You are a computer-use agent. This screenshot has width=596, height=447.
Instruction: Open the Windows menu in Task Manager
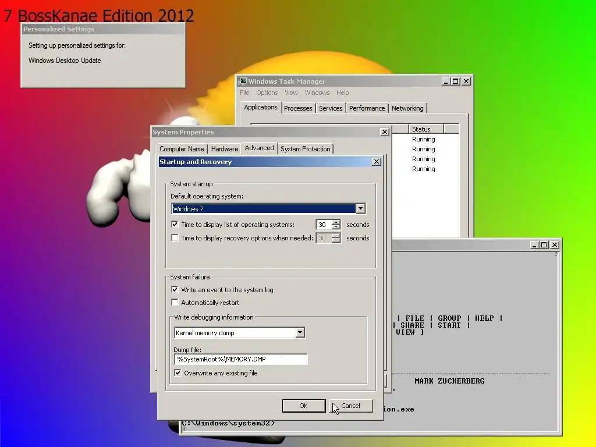317,93
